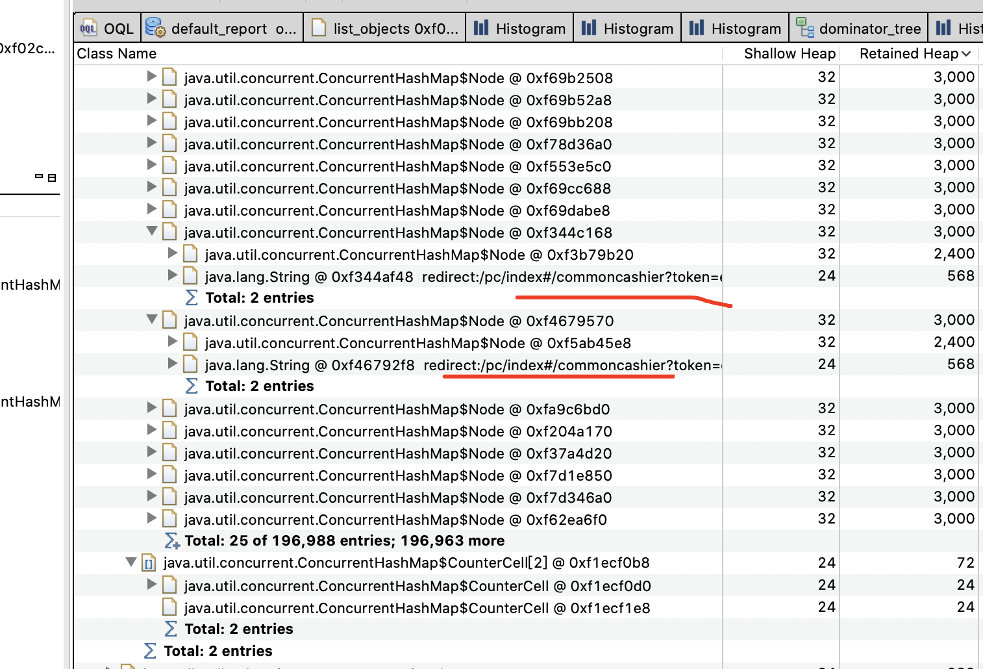Click the object icon of node 0xf37a4d20
This screenshot has width=983, height=669.
(169, 453)
